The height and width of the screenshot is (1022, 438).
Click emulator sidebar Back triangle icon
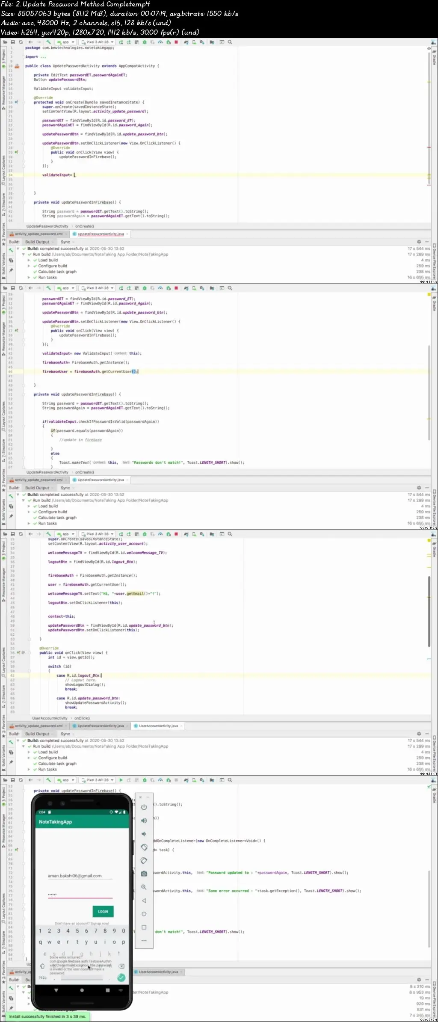pyautogui.click(x=144, y=901)
